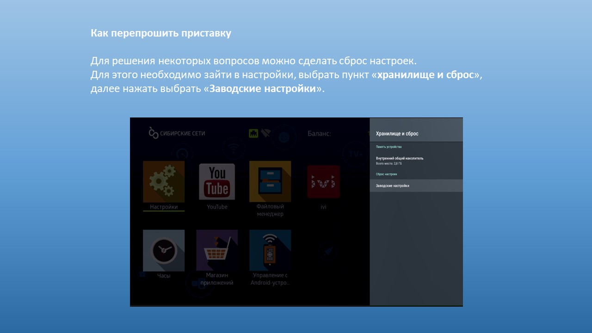This screenshot has width=592, height=333.
Task: Click bold text «Заводские настройки» in the instructions
Action: 263,88
